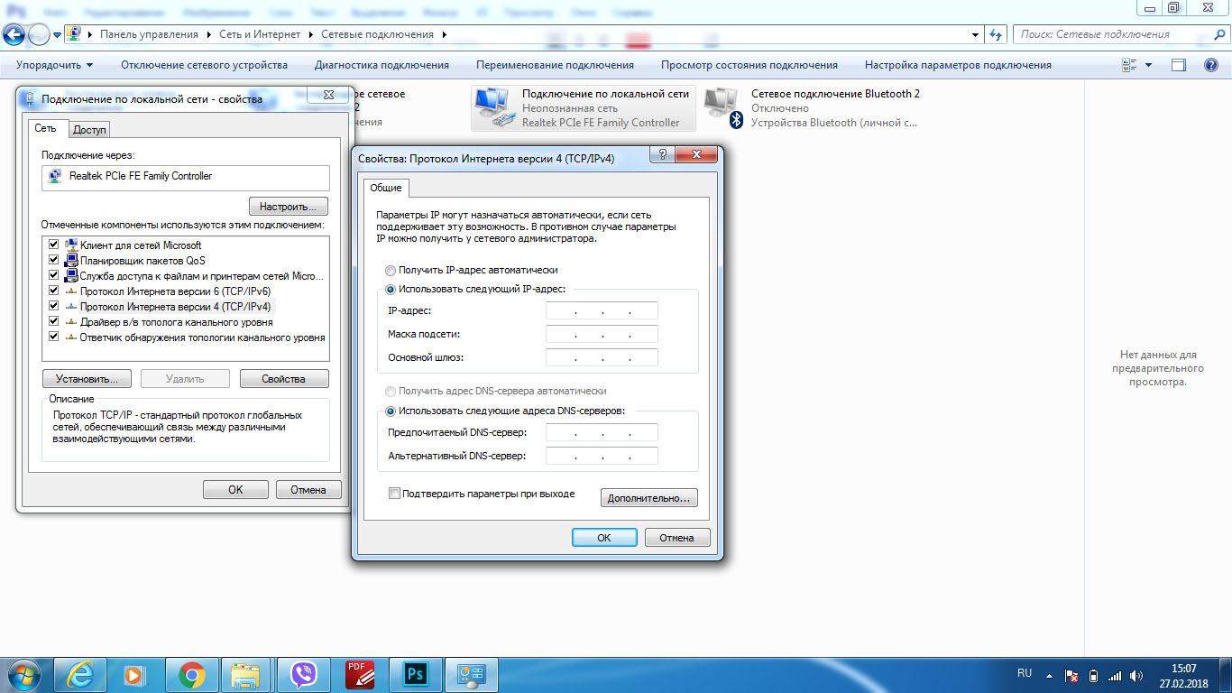
Task: Select the Подключение по локальной сети adapter icon
Action: [493, 107]
